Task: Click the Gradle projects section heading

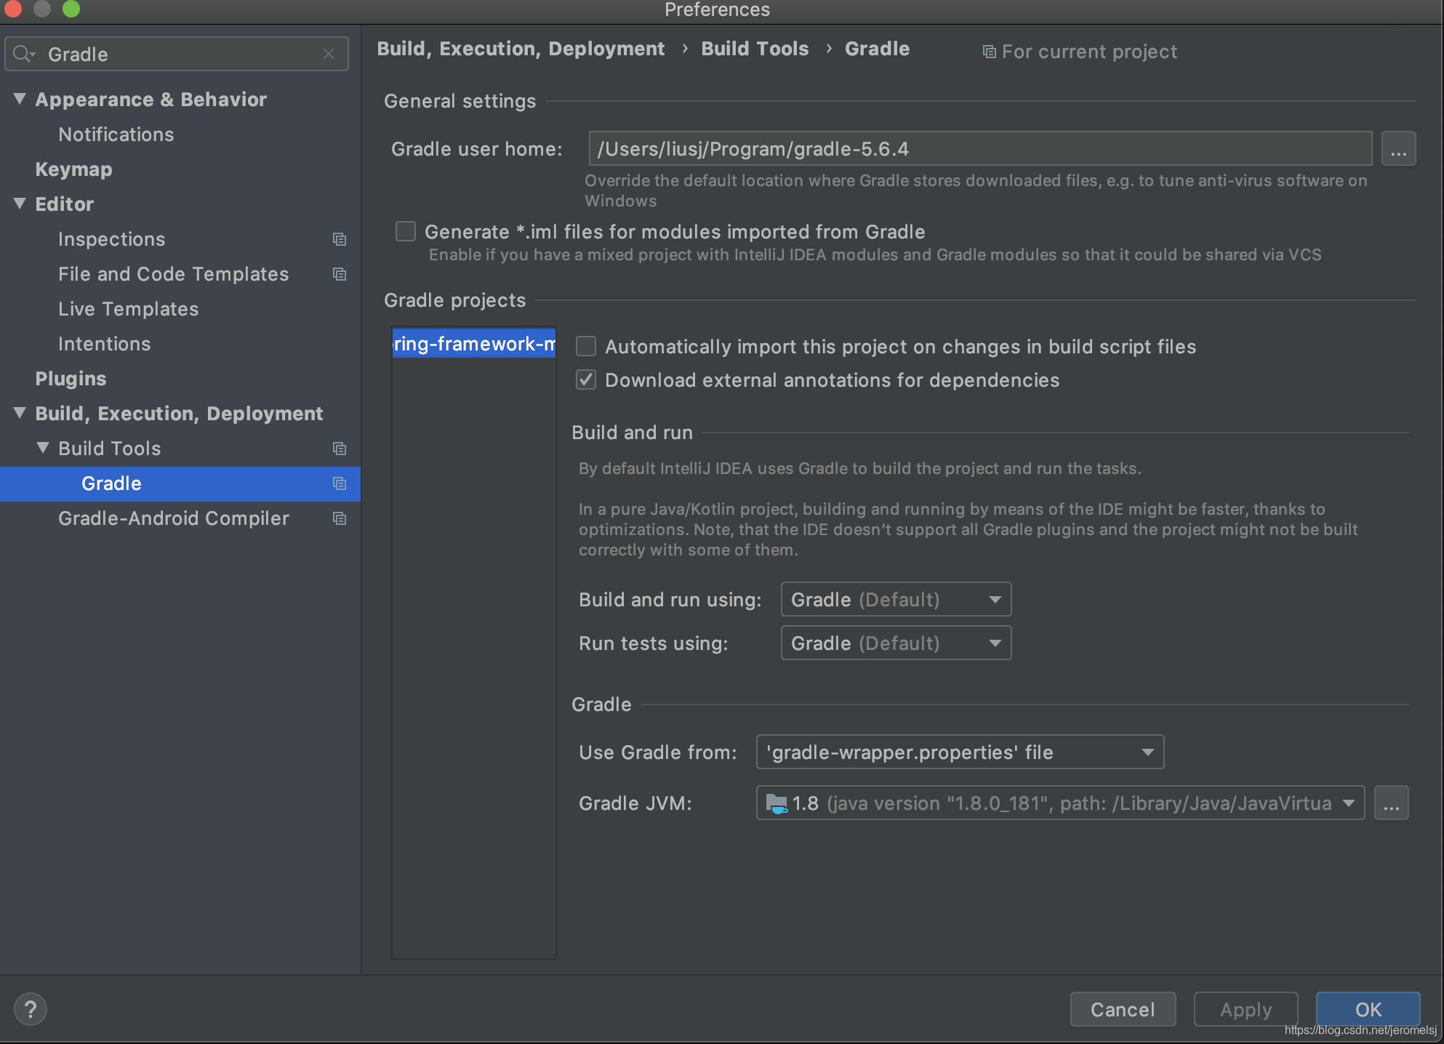Action: click(x=455, y=300)
